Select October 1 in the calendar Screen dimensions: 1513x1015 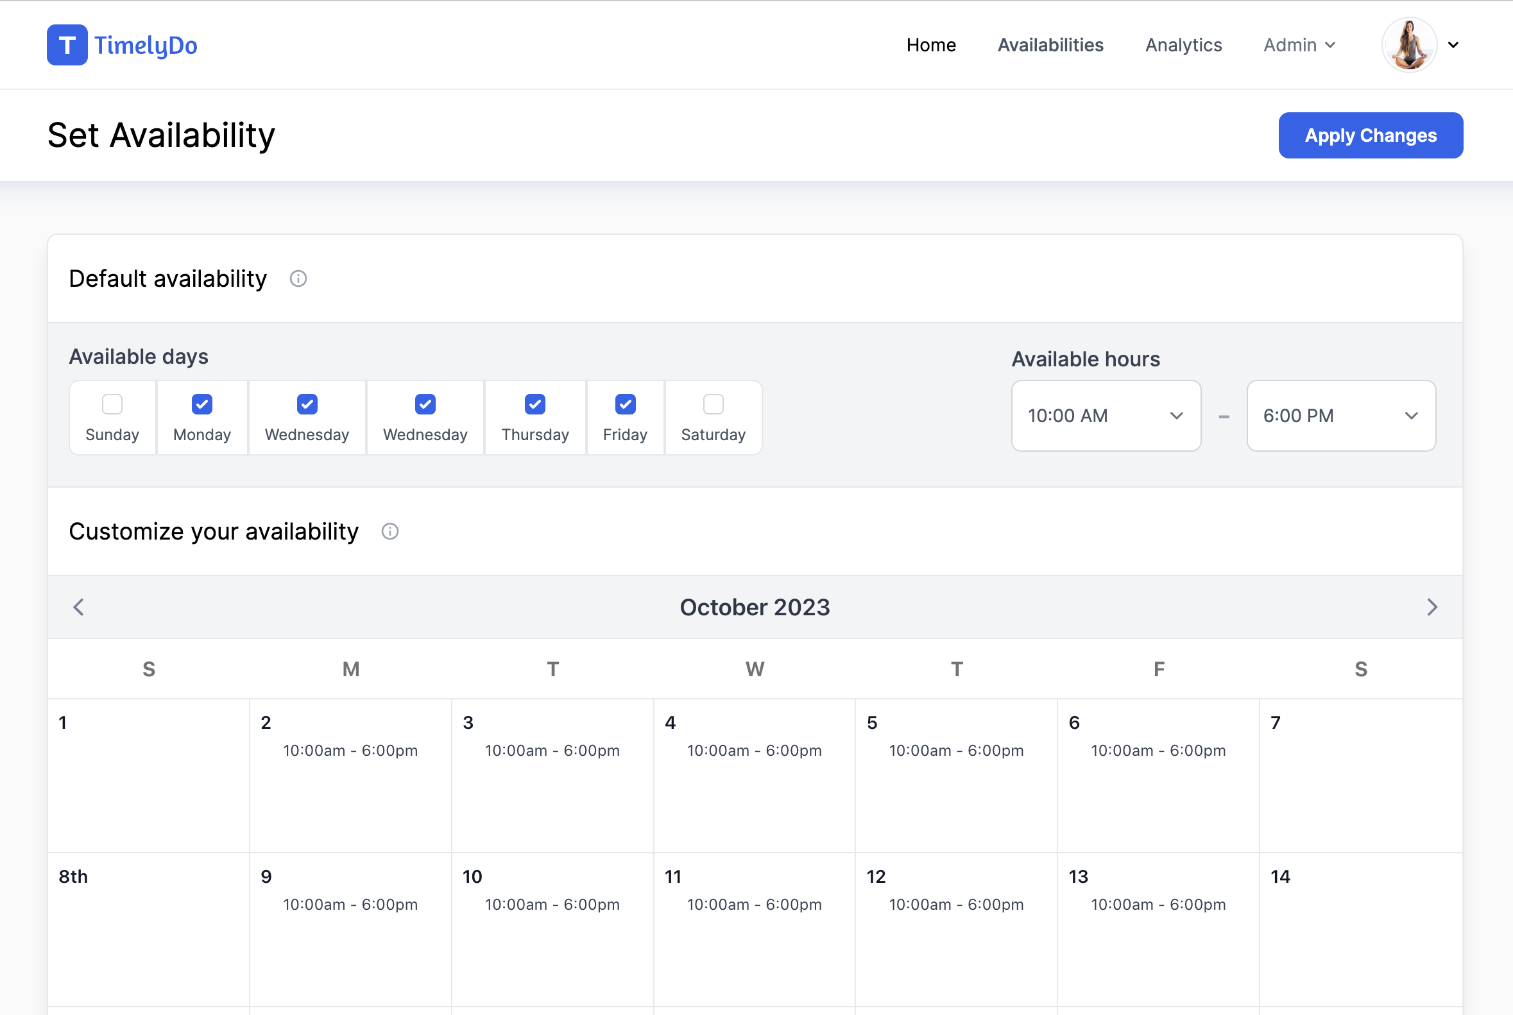click(x=149, y=776)
